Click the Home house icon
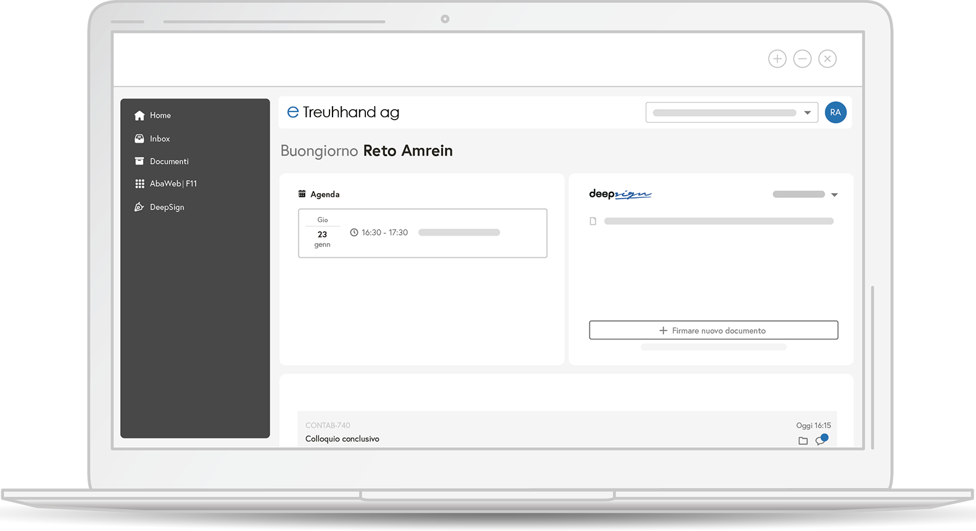The width and height of the screenshot is (976, 531). point(139,115)
